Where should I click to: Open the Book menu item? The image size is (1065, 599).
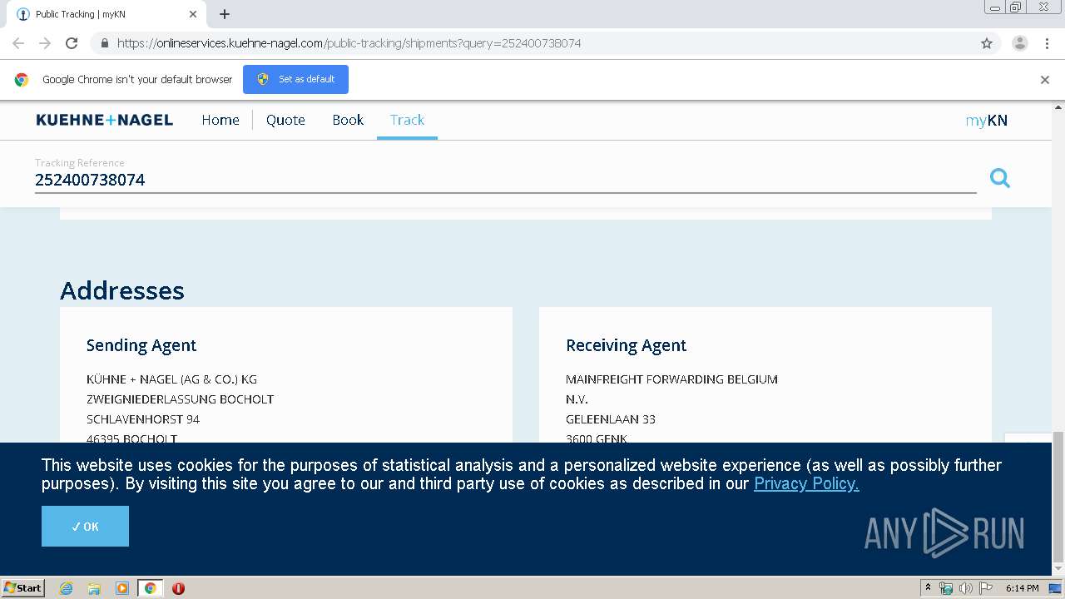[x=348, y=120]
